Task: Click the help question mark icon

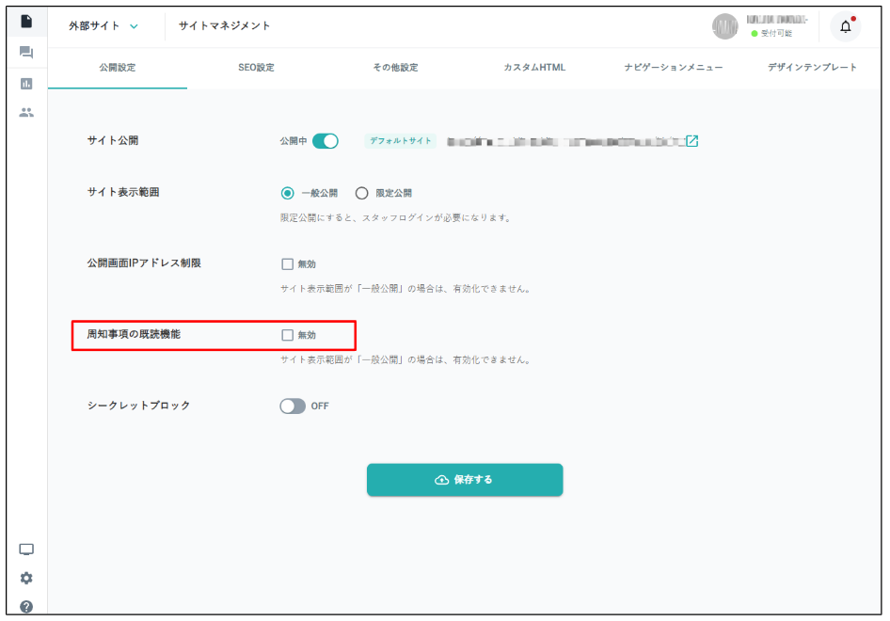Action: [x=26, y=606]
